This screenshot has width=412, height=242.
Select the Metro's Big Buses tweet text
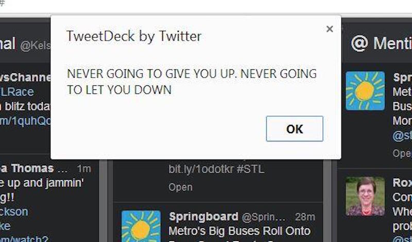239,231
